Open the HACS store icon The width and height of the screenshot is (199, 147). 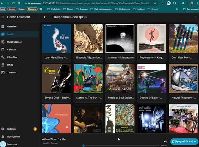pyautogui.click(x=3, y=65)
